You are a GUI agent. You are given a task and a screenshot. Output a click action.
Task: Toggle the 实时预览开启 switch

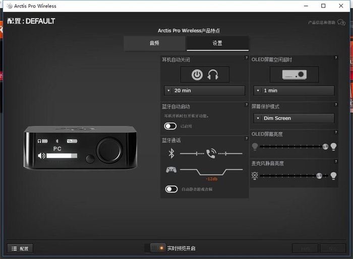coord(157,248)
